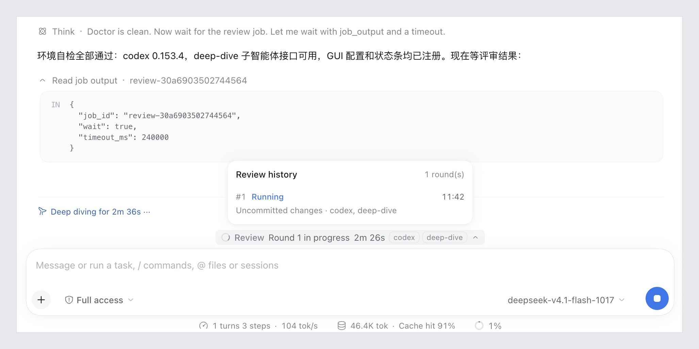Click the Think reasoning summary text
The width and height of the screenshot is (699, 349).
(x=266, y=32)
